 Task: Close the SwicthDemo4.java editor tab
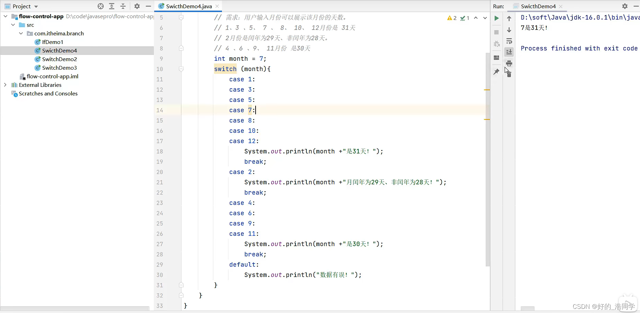217,6
